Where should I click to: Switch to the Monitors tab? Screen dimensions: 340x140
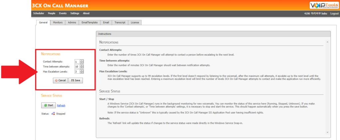click(x=58, y=23)
